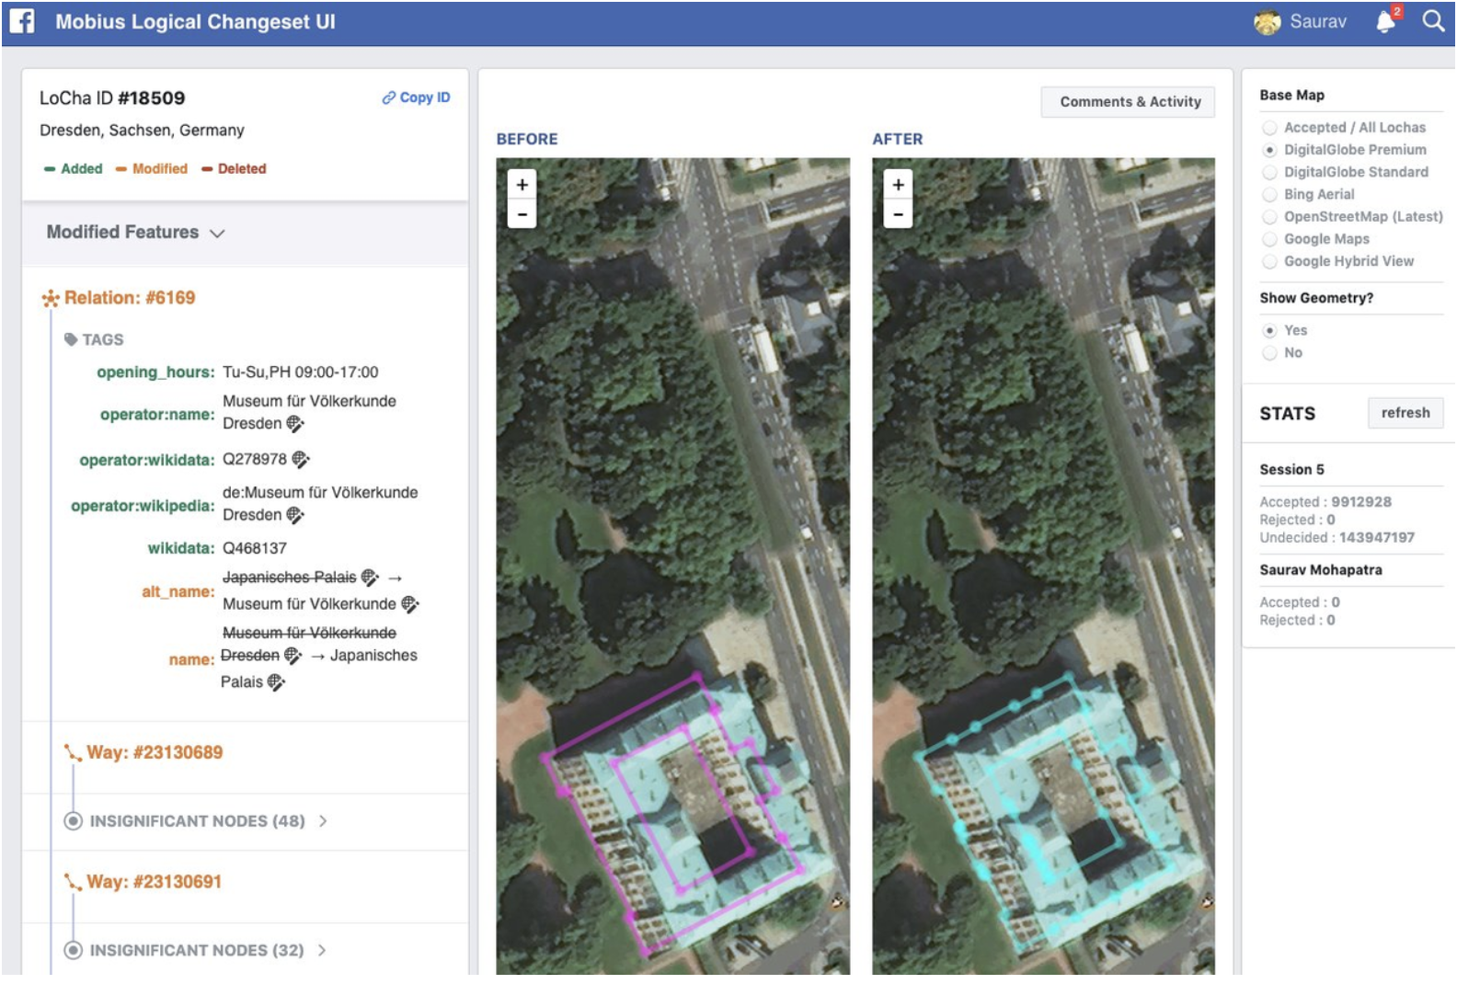This screenshot has width=1457, height=984.
Task: Click the Copy ID link
Action: pyautogui.click(x=417, y=97)
